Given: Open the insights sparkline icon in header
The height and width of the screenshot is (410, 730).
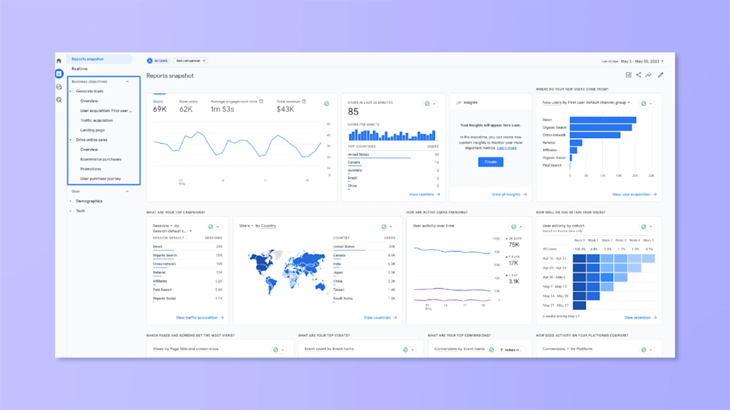Looking at the screenshot, I should (649, 75).
